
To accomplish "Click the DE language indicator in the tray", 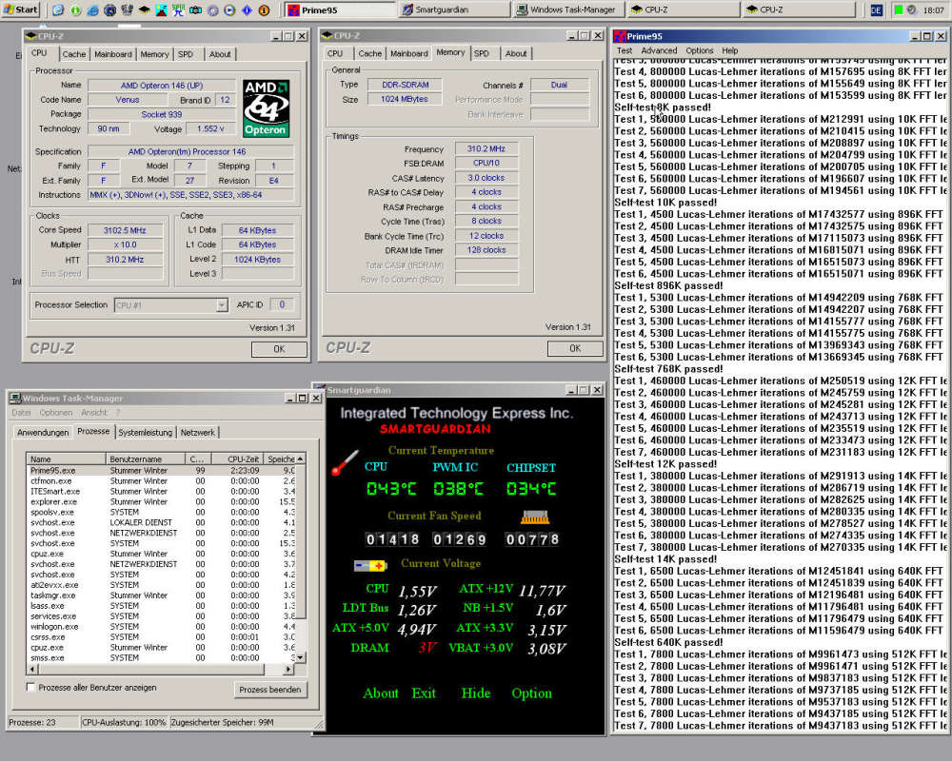I will click(x=876, y=10).
